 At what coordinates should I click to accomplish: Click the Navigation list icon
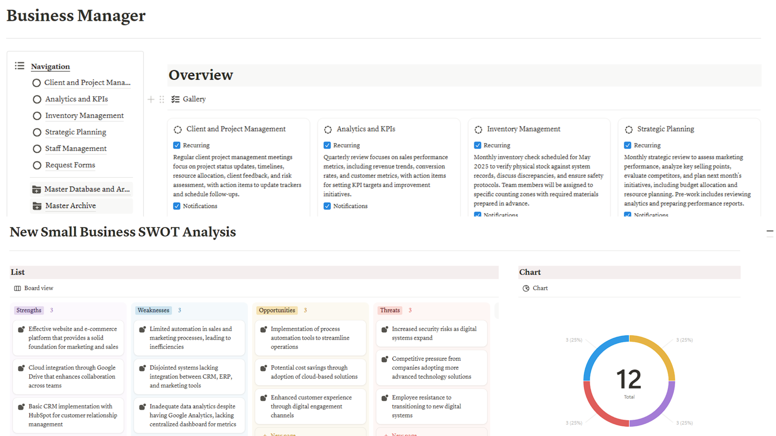coord(20,66)
